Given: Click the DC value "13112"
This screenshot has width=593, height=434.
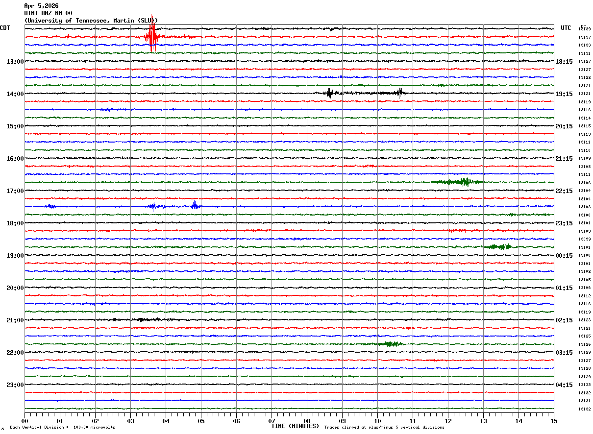Looking at the screenshot, I should click(584, 296).
